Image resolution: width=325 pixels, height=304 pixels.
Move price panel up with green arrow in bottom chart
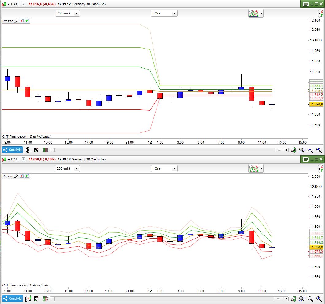(27, 176)
